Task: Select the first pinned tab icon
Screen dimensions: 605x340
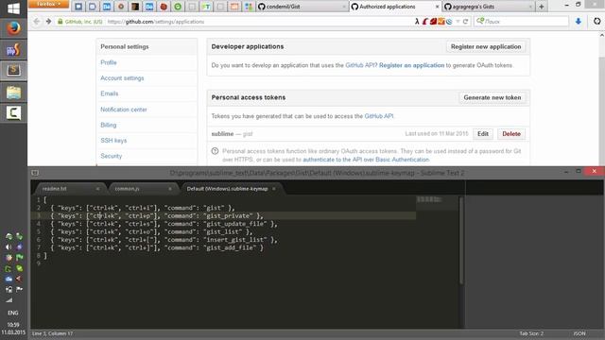Action: pyautogui.click(x=78, y=7)
